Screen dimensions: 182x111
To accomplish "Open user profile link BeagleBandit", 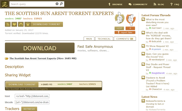I will coord(158,73).
